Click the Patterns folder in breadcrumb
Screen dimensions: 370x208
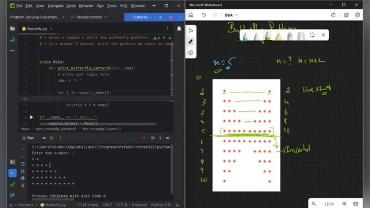point(26,205)
